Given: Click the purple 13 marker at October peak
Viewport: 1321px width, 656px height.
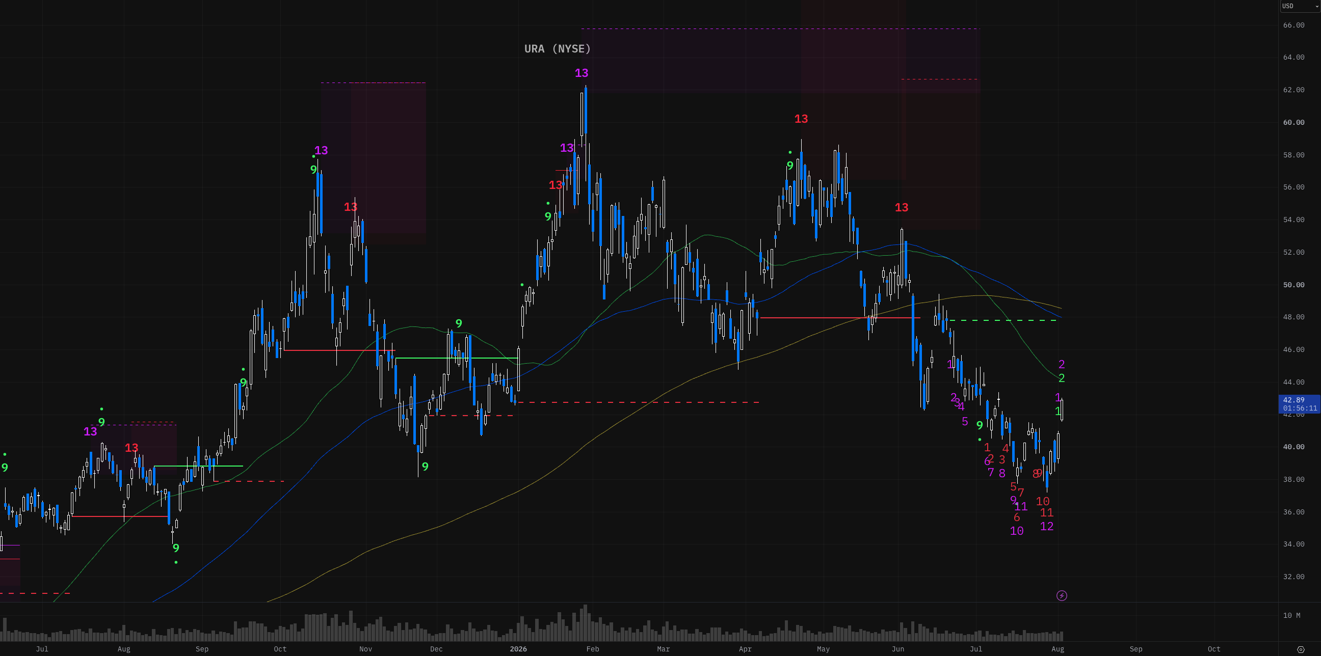Looking at the screenshot, I should coord(321,150).
